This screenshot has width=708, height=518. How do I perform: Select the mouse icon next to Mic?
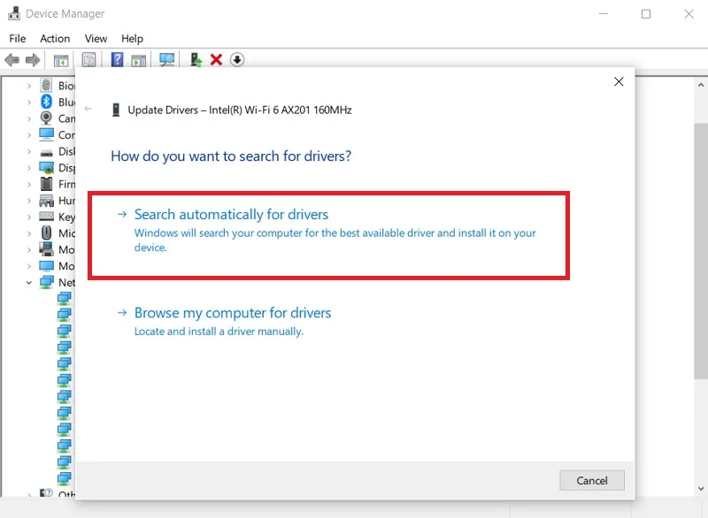pyautogui.click(x=46, y=232)
